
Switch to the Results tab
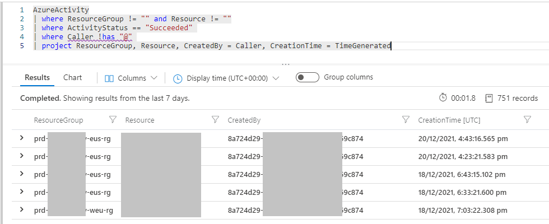(x=37, y=78)
